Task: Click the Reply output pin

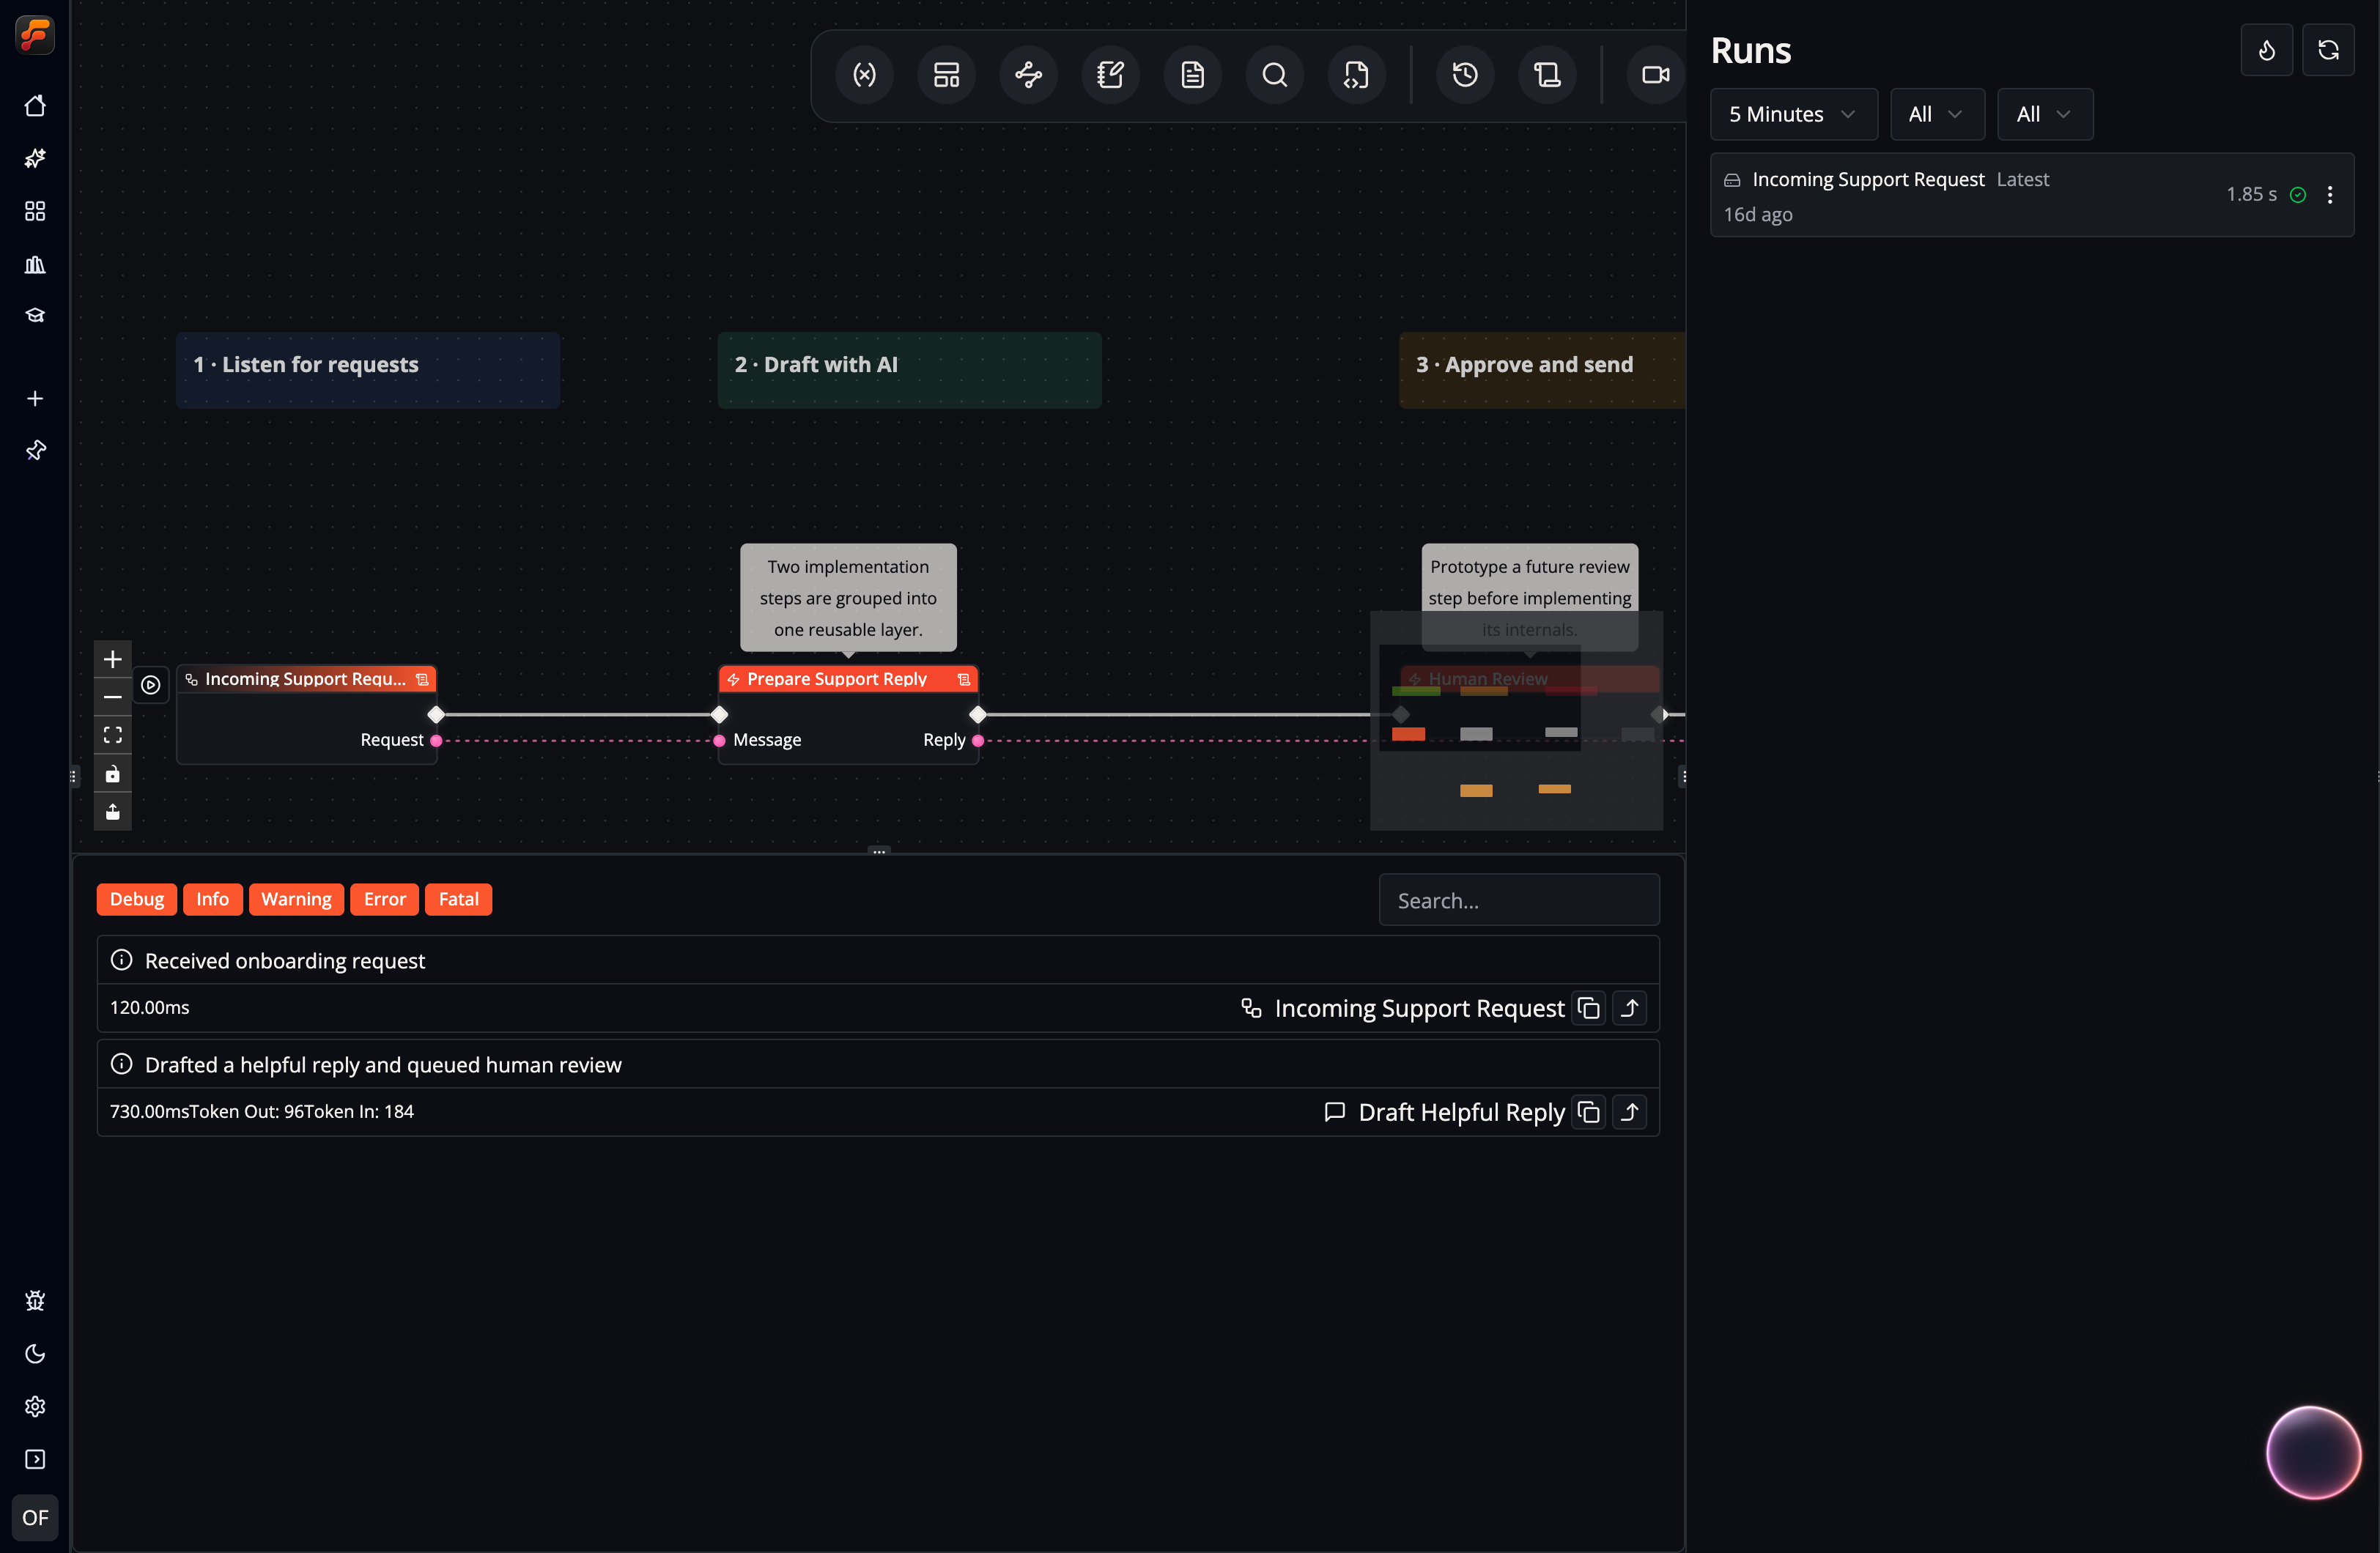Action: (978, 740)
